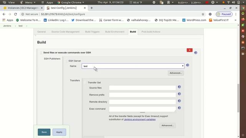Click the page vertical scrollbar thumb
Image resolution: width=246 pixels, height=138 pixels.
click(238, 98)
